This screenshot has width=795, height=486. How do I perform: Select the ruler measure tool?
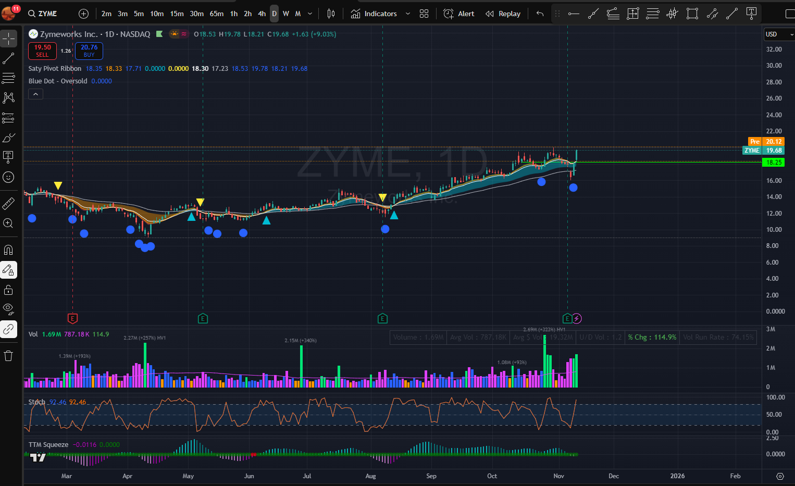[9, 203]
